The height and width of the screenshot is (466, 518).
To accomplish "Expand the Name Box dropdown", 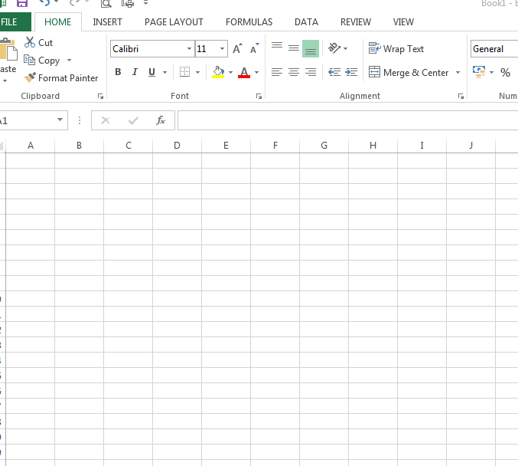I will (x=60, y=120).
